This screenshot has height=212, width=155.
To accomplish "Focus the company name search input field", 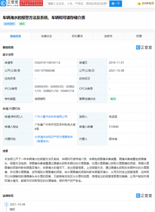I will coord(78,4).
